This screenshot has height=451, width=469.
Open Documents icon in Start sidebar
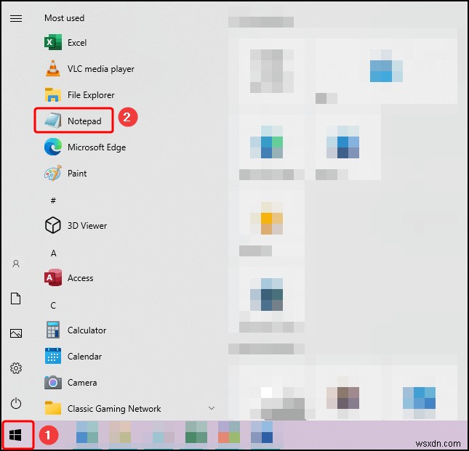(16, 298)
